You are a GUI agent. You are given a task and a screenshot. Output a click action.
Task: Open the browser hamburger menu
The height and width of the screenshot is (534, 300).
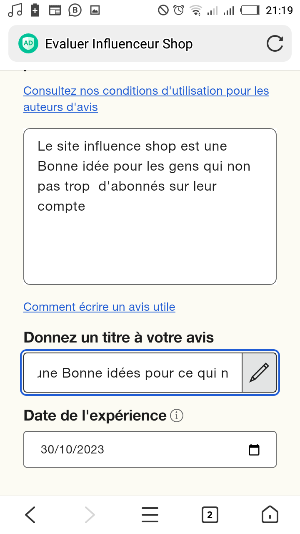pos(150,514)
